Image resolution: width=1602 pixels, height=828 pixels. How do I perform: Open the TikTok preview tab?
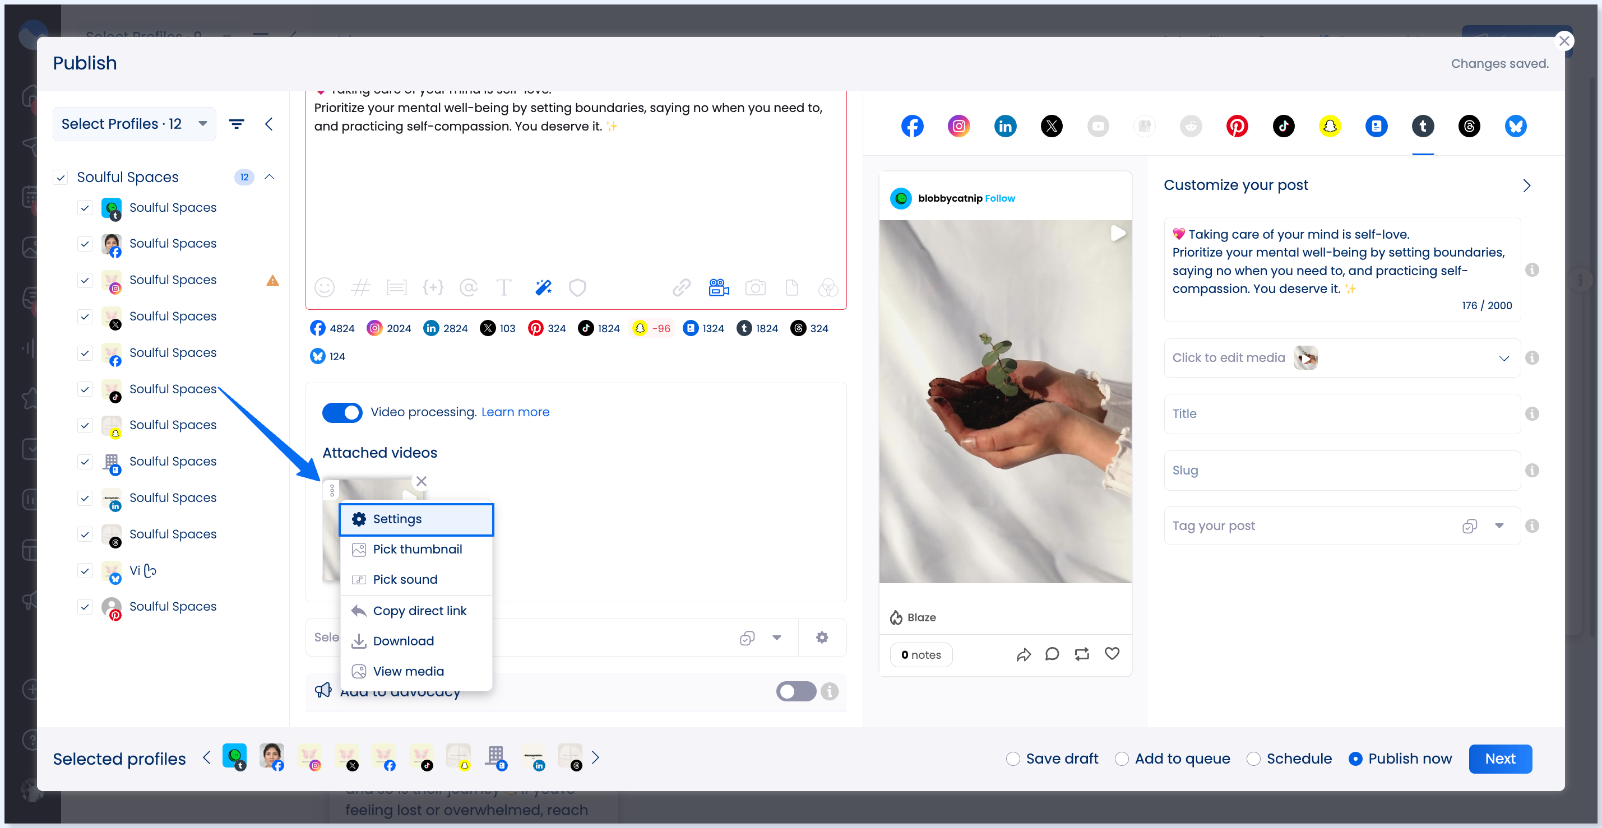tap(1283, 126)
